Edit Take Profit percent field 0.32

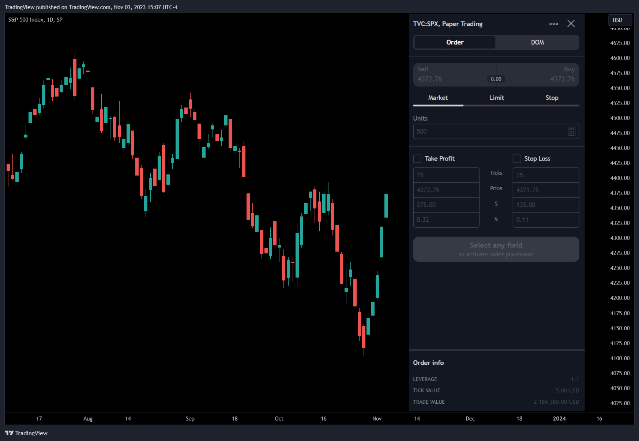pos(446,220)
